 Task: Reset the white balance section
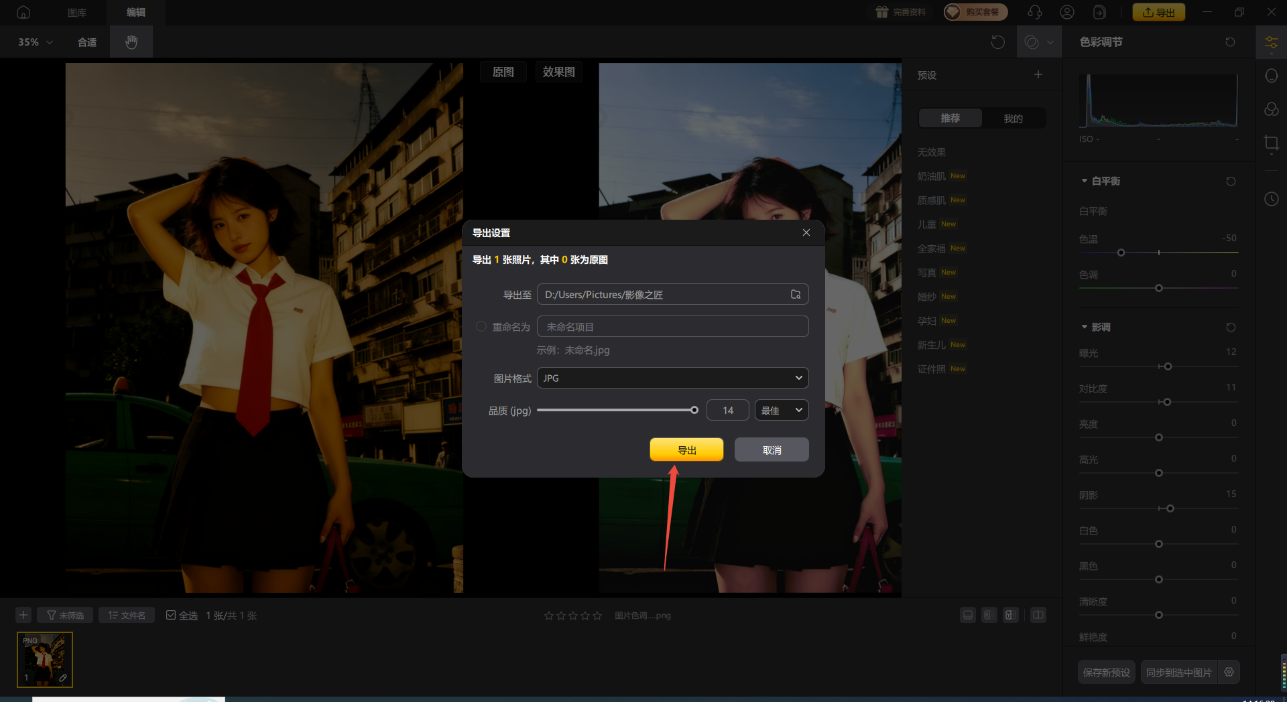1231,182
